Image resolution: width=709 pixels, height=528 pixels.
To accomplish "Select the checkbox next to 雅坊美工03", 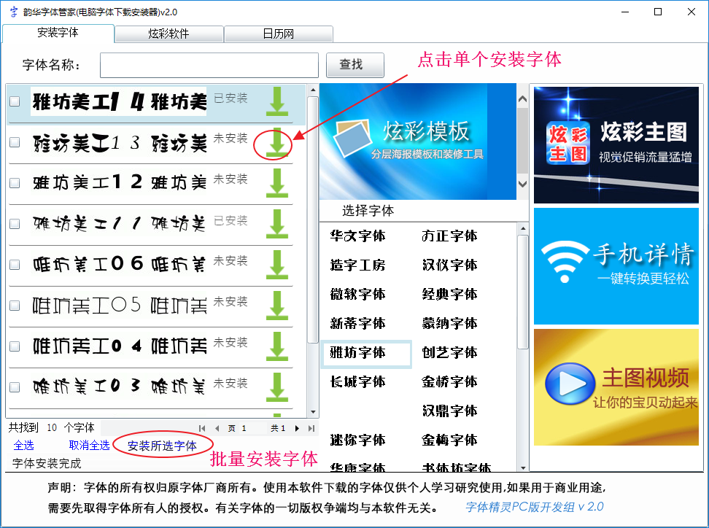I will 15,387.
